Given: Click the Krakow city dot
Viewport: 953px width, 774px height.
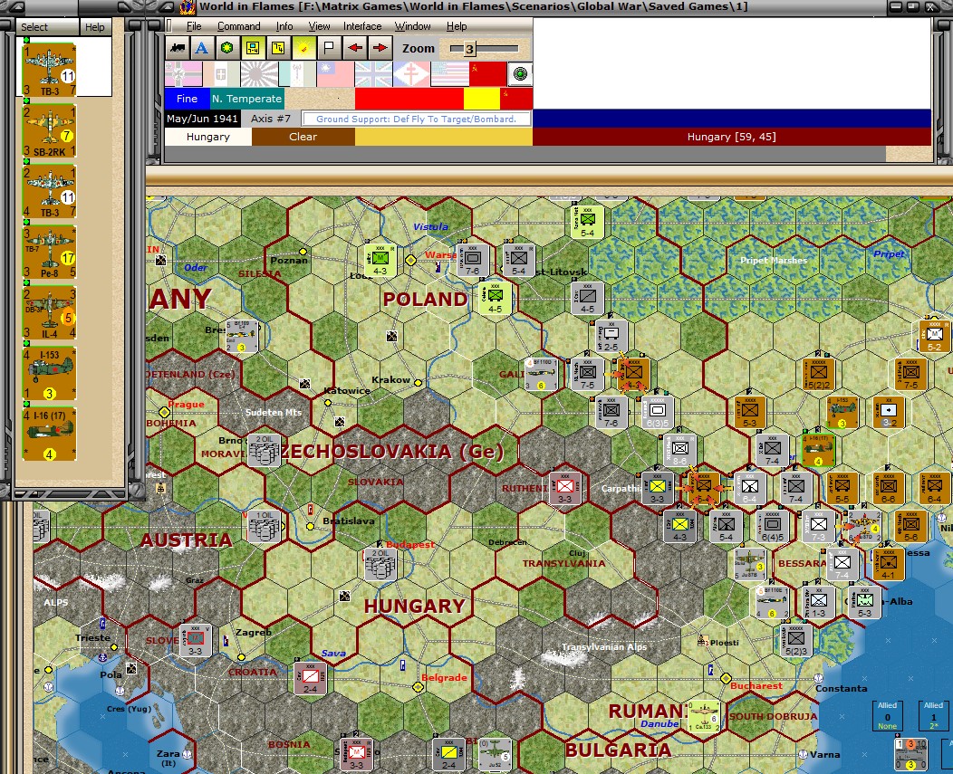Looking at the screenshot, I should tap(419, 382).
